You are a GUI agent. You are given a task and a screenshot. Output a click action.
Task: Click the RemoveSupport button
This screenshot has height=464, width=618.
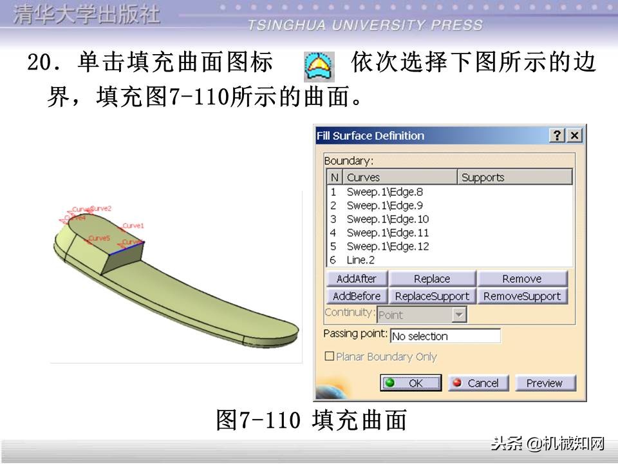click(x=523, y=296)
